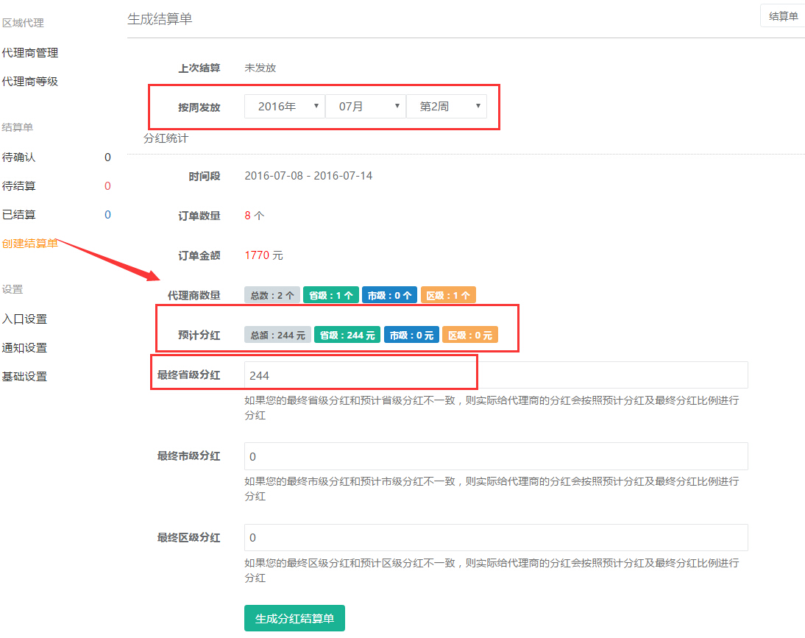Image resolution: width=805 pixels, height=638 pixels.
Task: Click the 最终省级分红 input field
Action: (496, 375)
